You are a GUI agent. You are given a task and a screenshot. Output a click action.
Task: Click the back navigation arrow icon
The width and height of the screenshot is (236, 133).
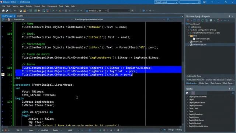[x=144, y=11]
